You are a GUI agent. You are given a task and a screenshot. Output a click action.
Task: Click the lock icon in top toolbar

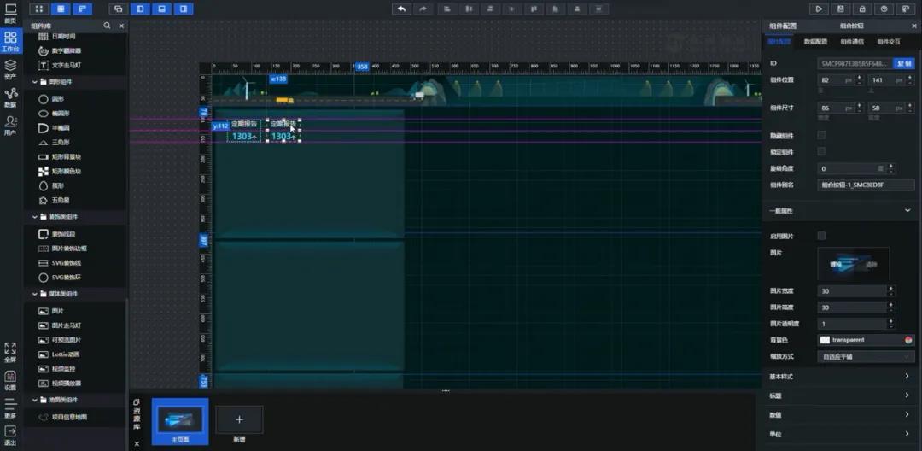coord(862,9)
